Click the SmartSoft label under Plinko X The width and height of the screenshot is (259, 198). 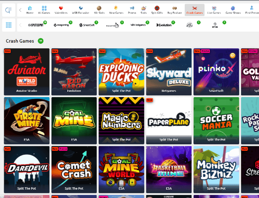tap(216, 91)
